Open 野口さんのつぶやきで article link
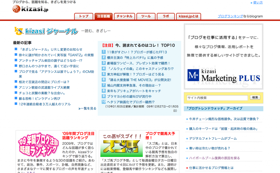Viewport: 280px width, 173px height. click(49, 66)
